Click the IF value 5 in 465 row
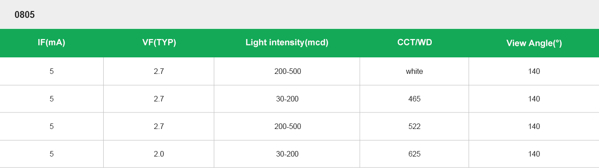Screen dimensions: 599x168 coord(52,99)
